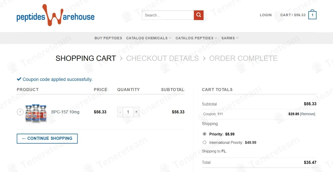Open the BPC-157 product thumbnail
The height and width of the screenshot is (172, 333).
click(36, 113)
